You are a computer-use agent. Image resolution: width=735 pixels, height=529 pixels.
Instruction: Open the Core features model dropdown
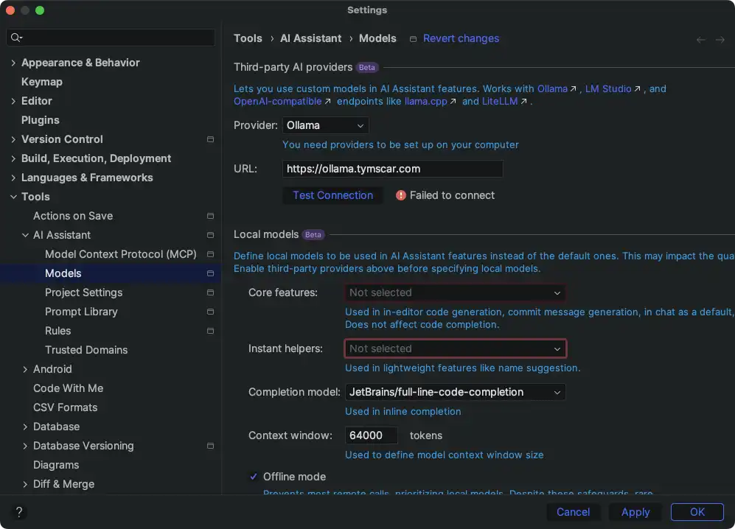455,292
